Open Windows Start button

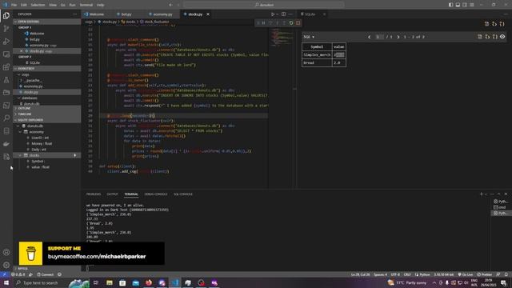[x=6, y=282]
